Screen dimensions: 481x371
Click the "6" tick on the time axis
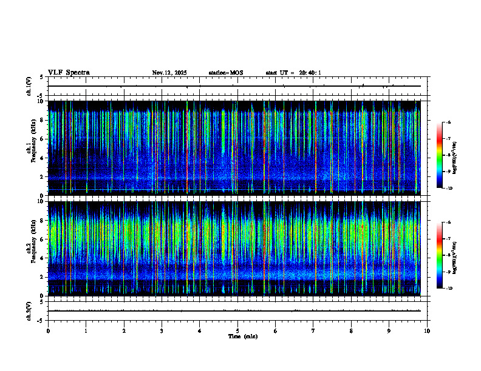pyautogui.click(x=276, y=331)
